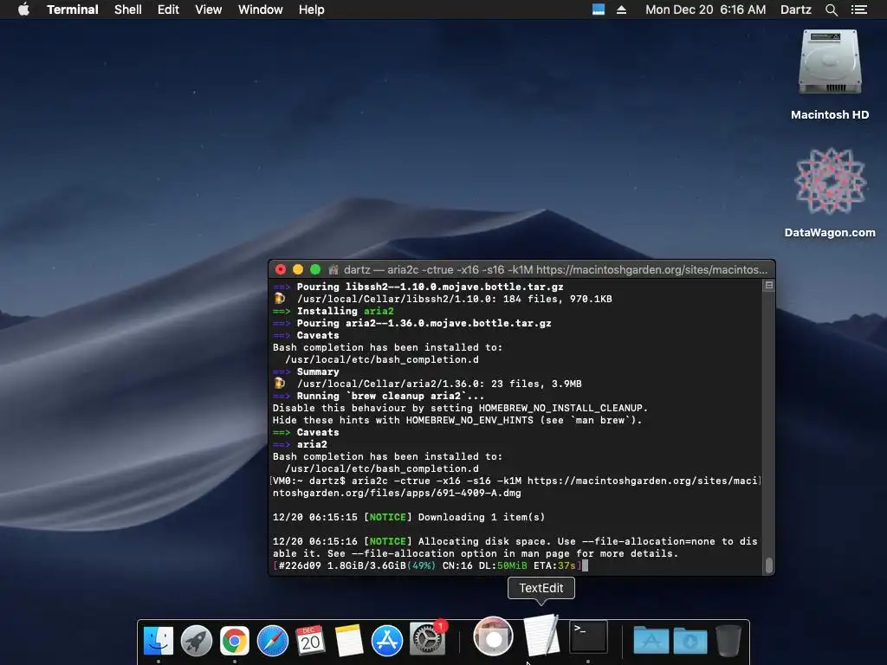Open System Preferences with badge
Image resolution: width=887 pixels, height=665 pixels.
[427, 639]
